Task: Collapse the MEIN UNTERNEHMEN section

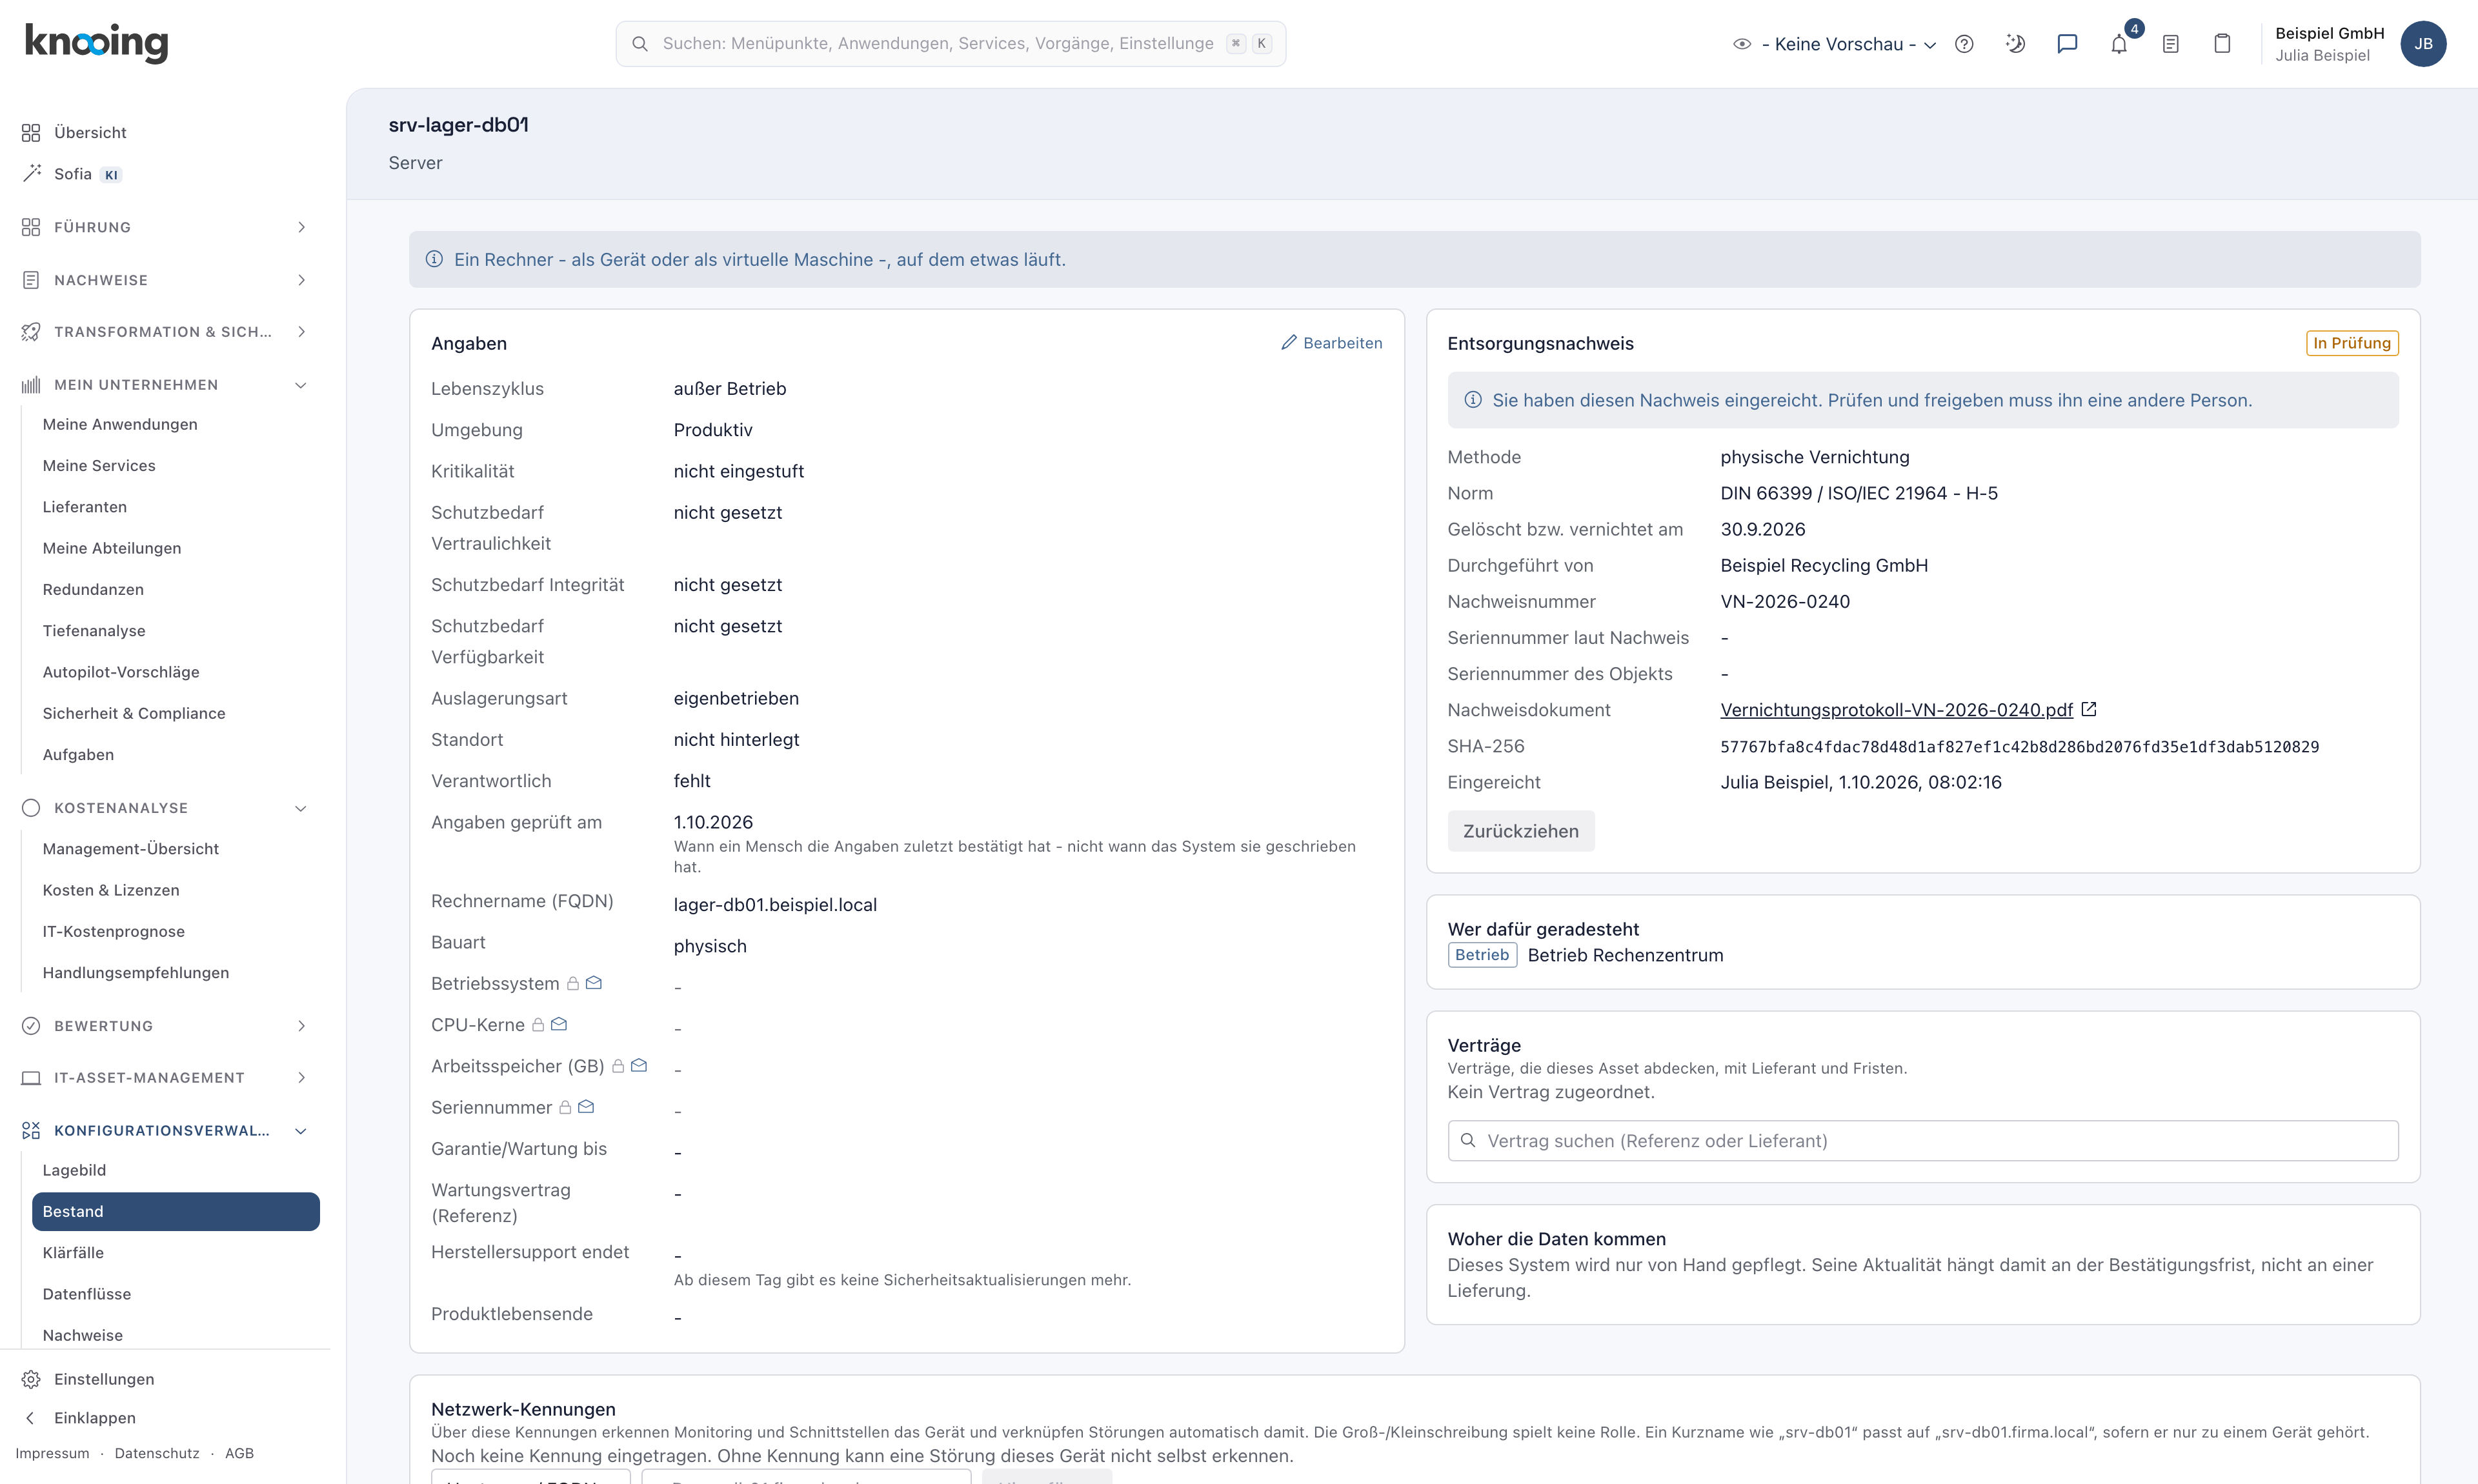Action: pos(164,385)
